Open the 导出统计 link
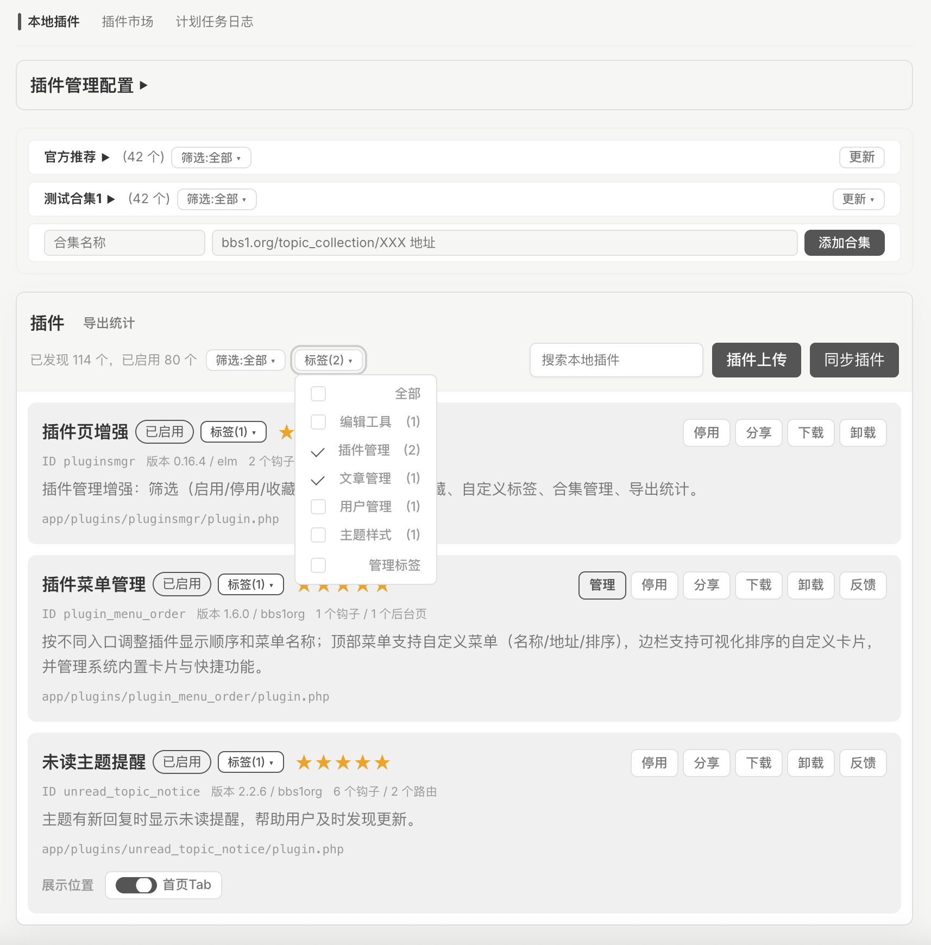Screen dimensions: 931x945 (x=109, y=323)
